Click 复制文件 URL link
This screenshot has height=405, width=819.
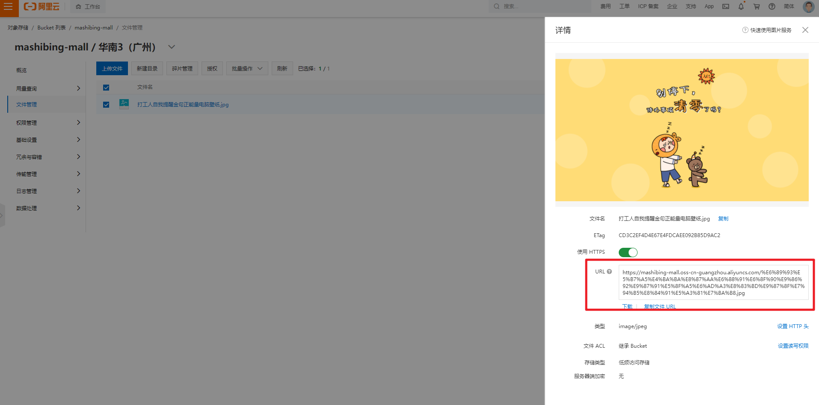click(x=660, y=306)
